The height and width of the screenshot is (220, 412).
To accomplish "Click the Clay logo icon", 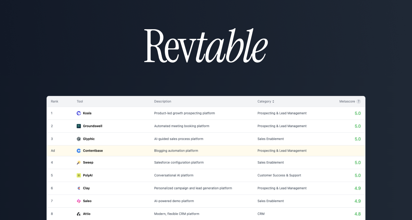I will (78, 188).
